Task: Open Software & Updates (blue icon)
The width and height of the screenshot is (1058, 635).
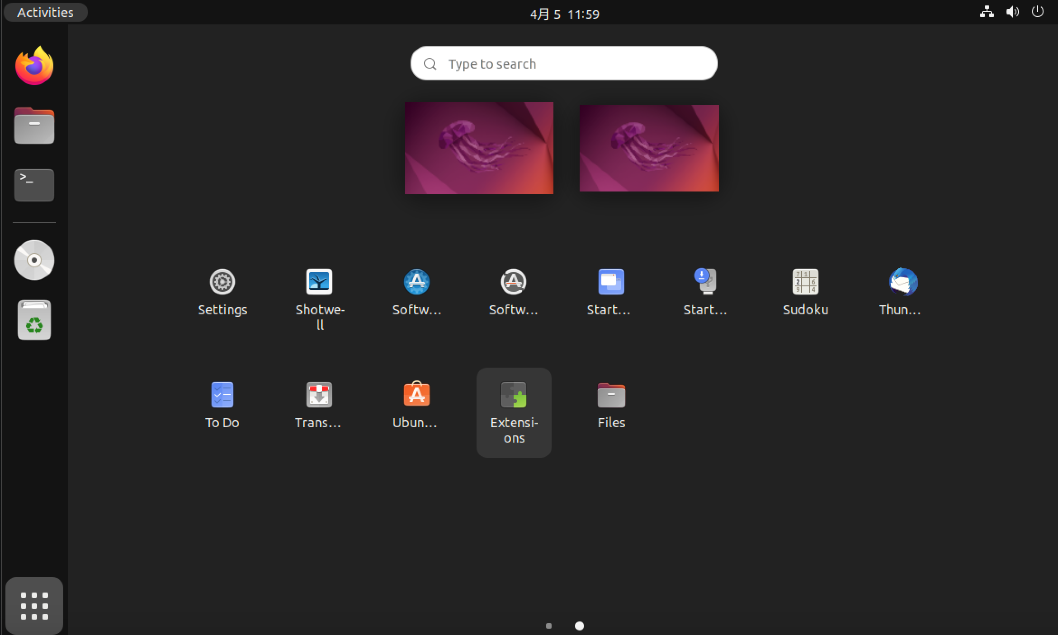Action: [416, 282]
